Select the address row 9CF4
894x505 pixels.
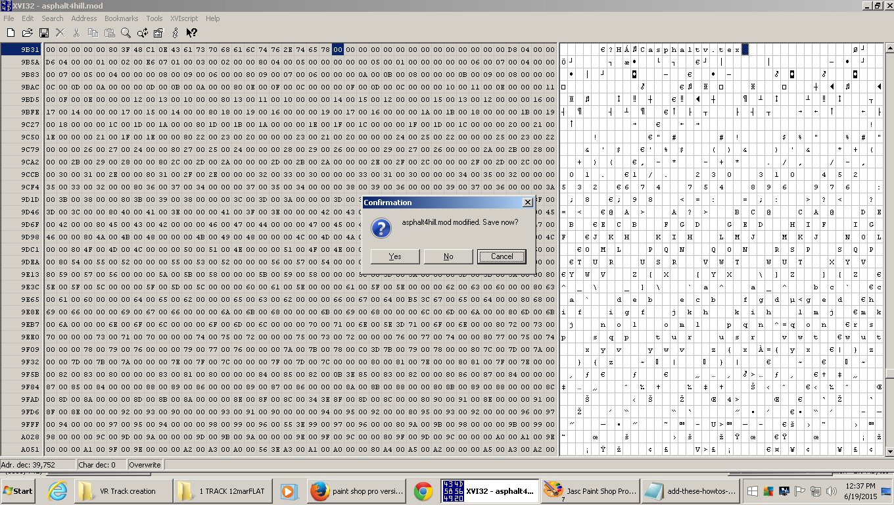[22, 187]
